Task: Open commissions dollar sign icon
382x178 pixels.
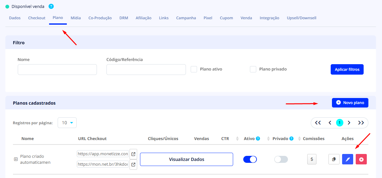Action: pyautogui.click(x=312, y=159)
